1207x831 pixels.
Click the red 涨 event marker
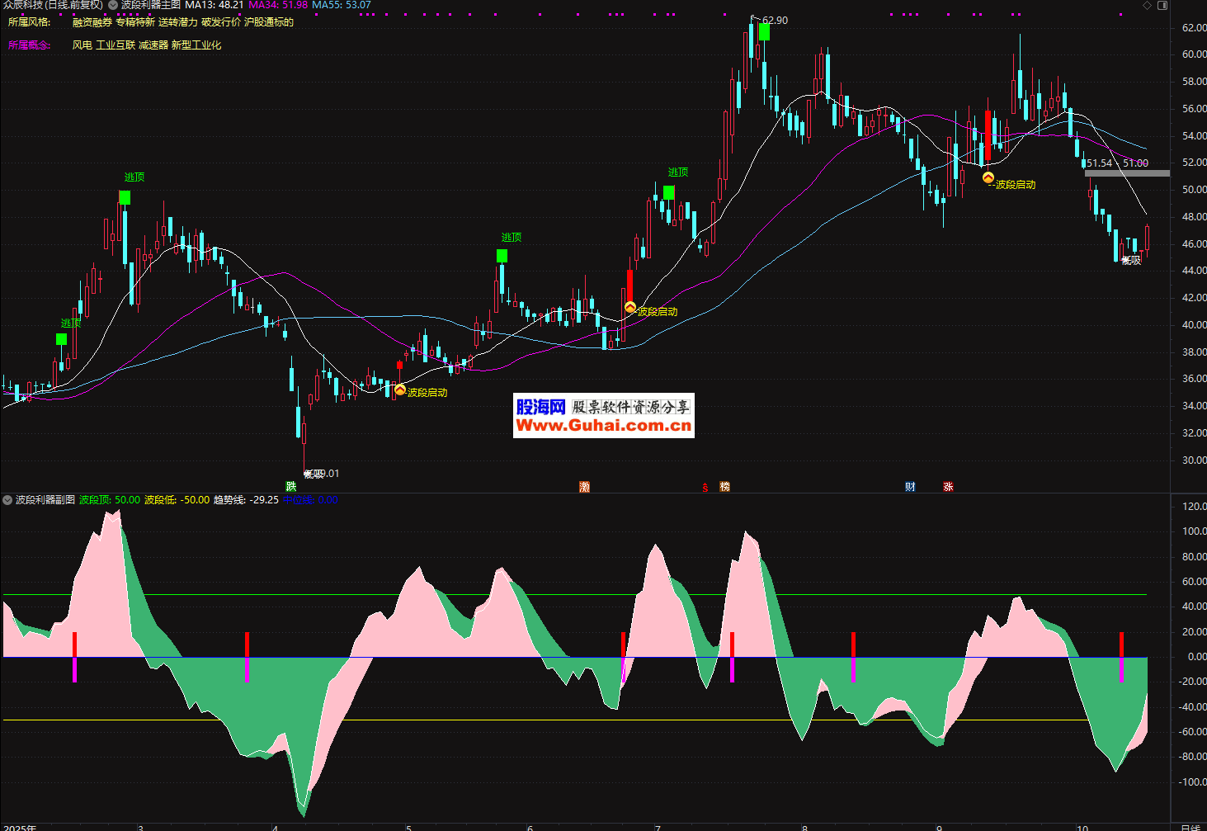[948, 487]
